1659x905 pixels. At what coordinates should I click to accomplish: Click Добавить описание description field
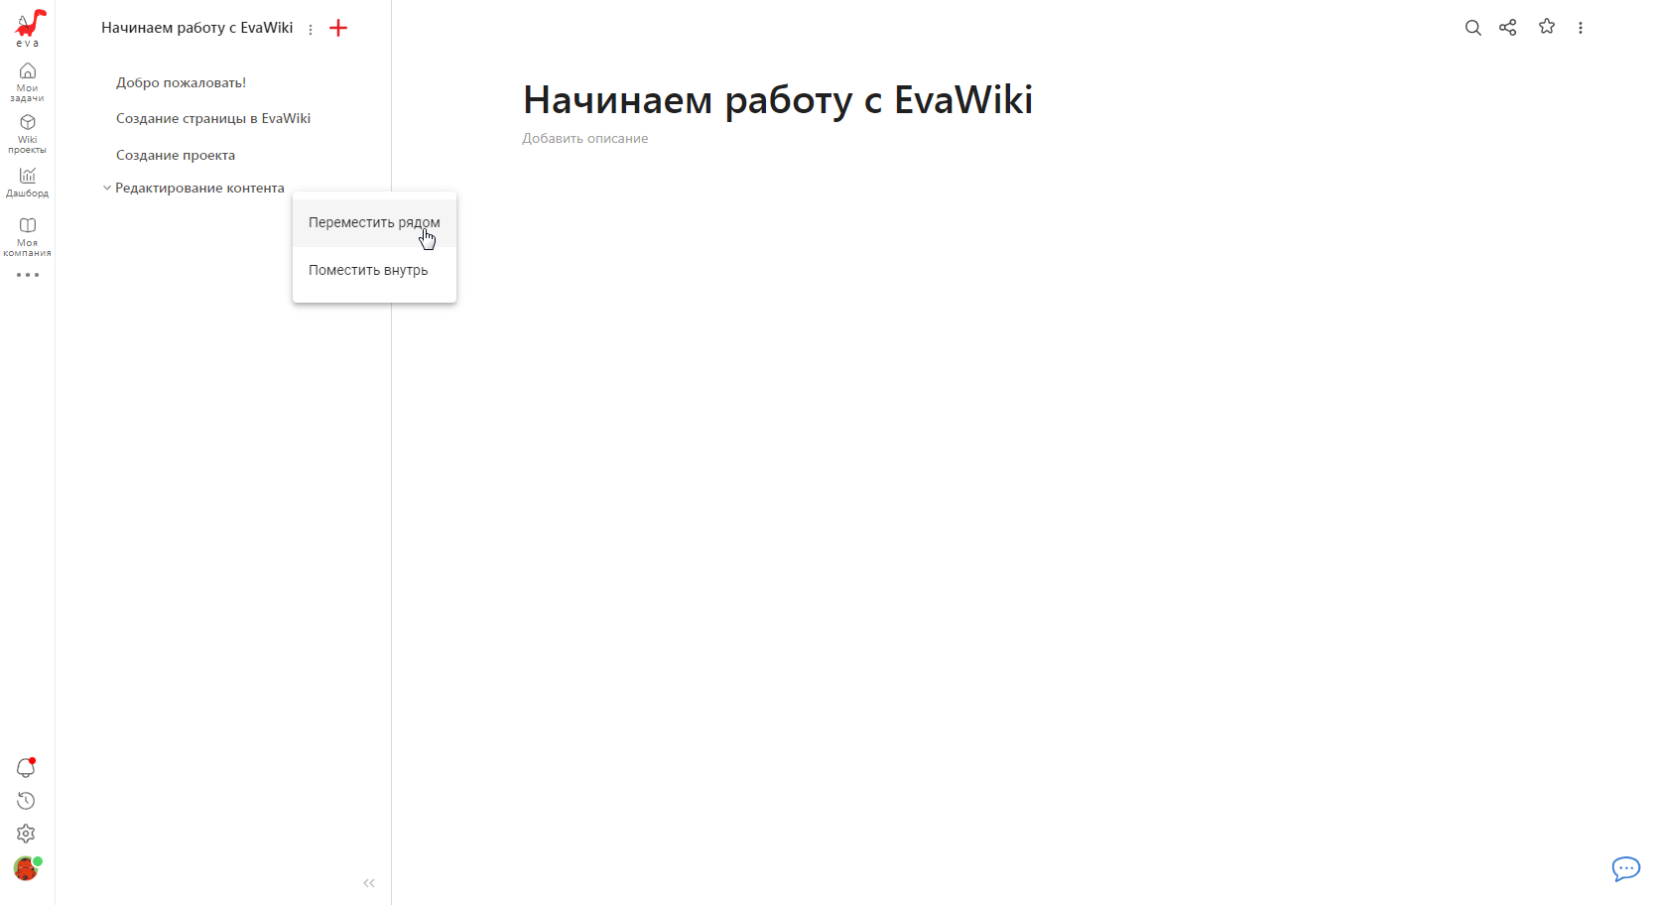585,139
